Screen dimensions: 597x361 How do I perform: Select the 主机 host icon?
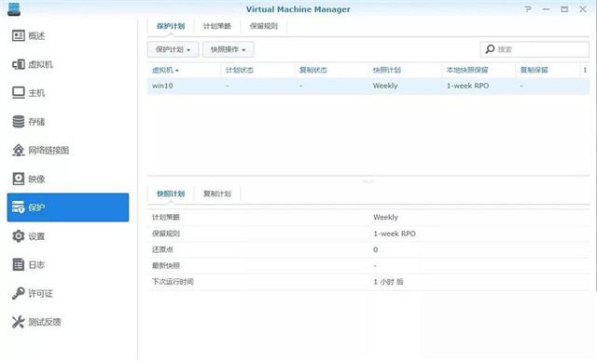[x=19, y=93]
